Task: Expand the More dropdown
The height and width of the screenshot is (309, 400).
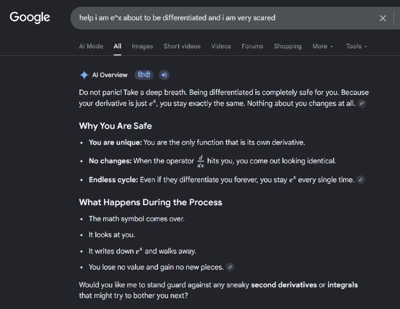Action: coord(322,46)
